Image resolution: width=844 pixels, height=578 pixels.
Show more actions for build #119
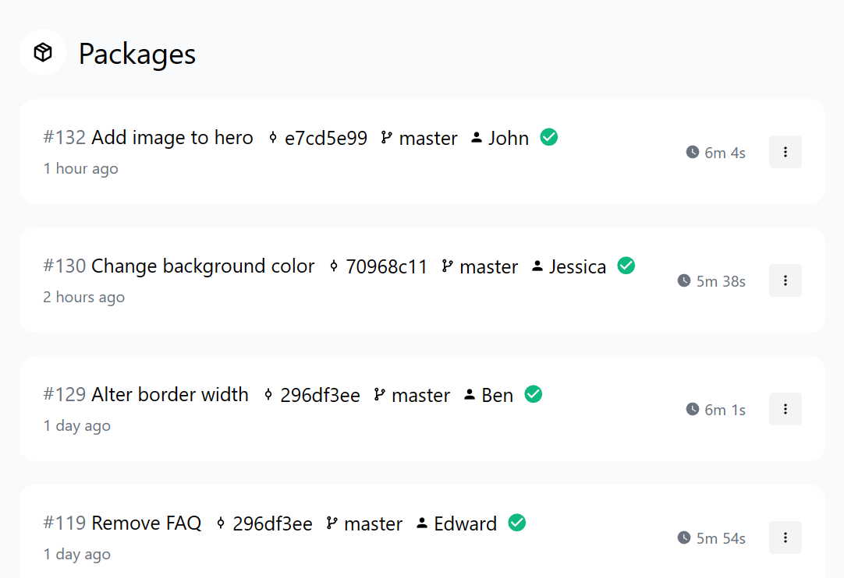pyautogui.click(x=785, y=537)
